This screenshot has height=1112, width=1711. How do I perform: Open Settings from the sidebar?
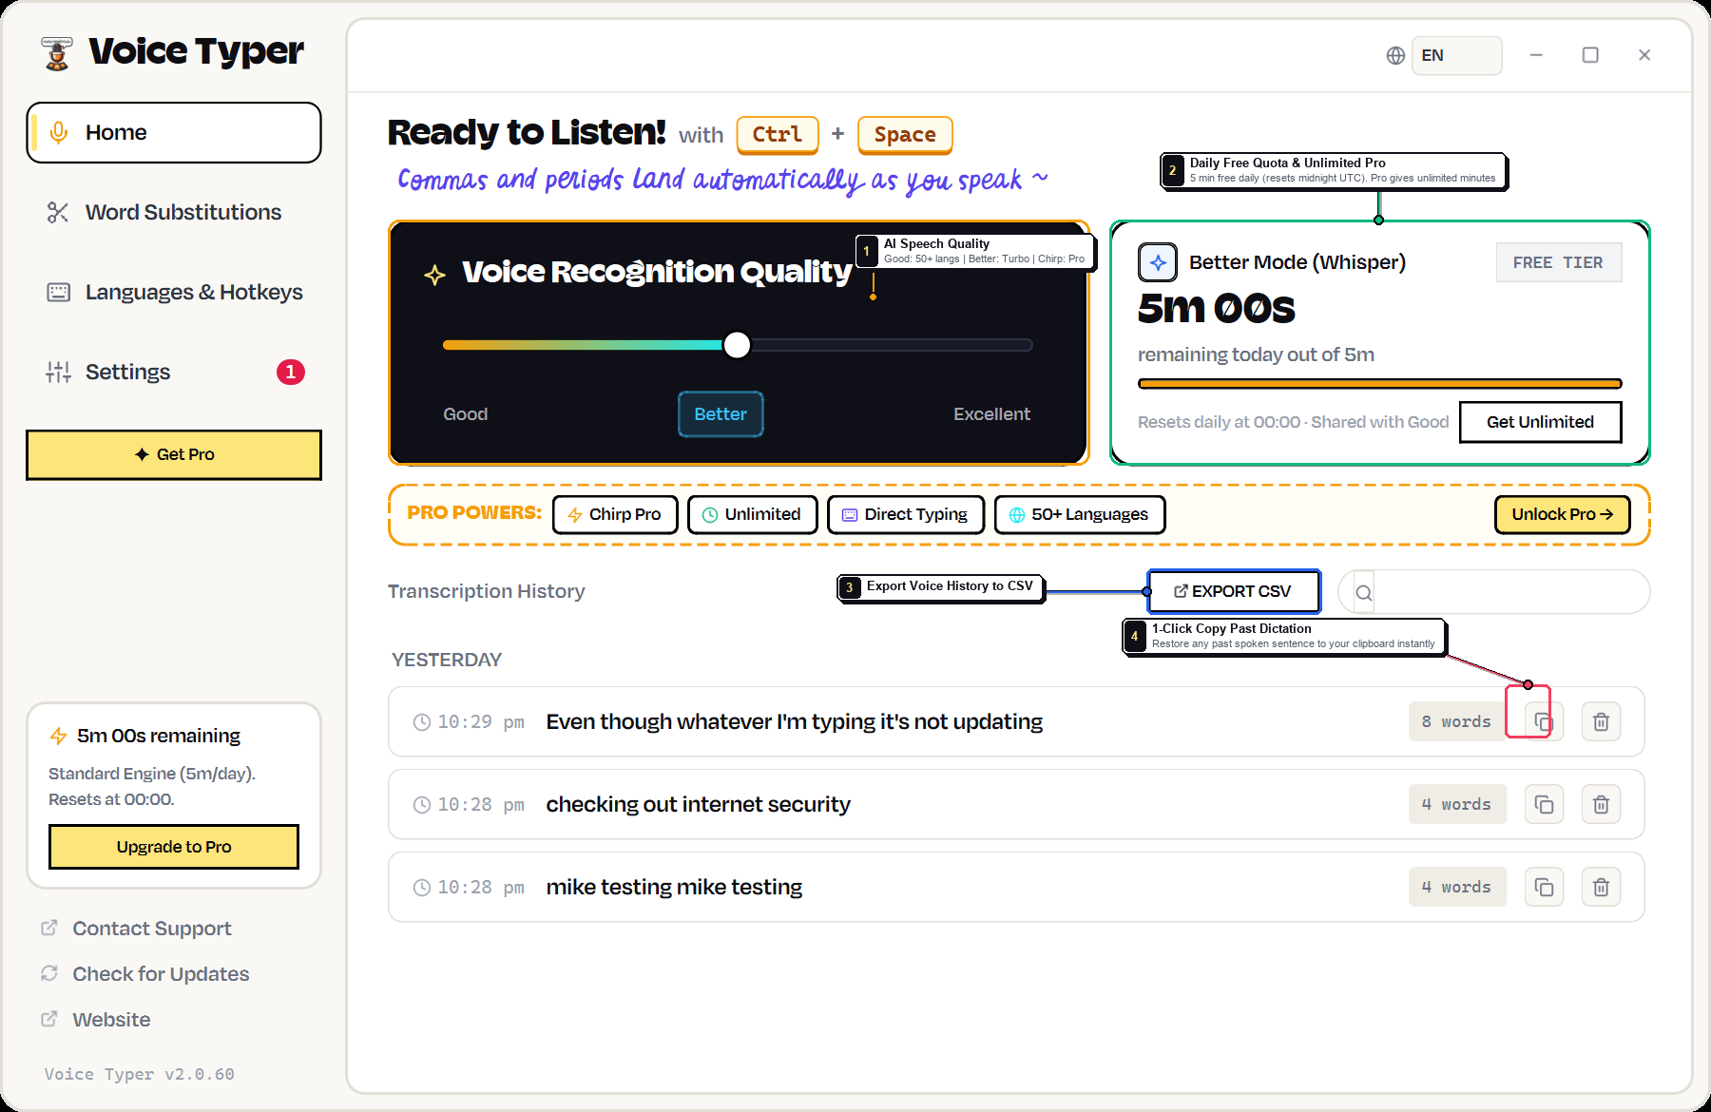click(x=174, y=372)
